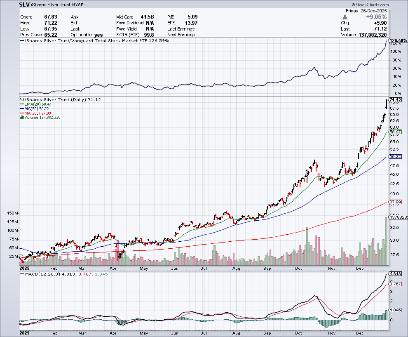Click the 4.813 MACD axis tag
The height and width of the screenshot is (337, 408).
(395, 274)
